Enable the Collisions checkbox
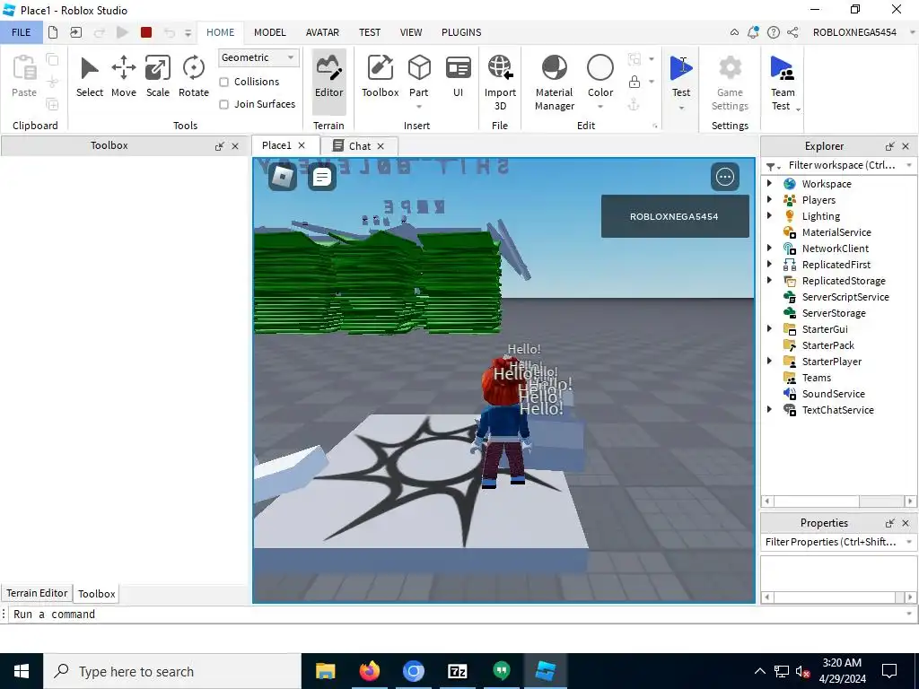Screen dimensions: 919x689 [x=223, y=82]
